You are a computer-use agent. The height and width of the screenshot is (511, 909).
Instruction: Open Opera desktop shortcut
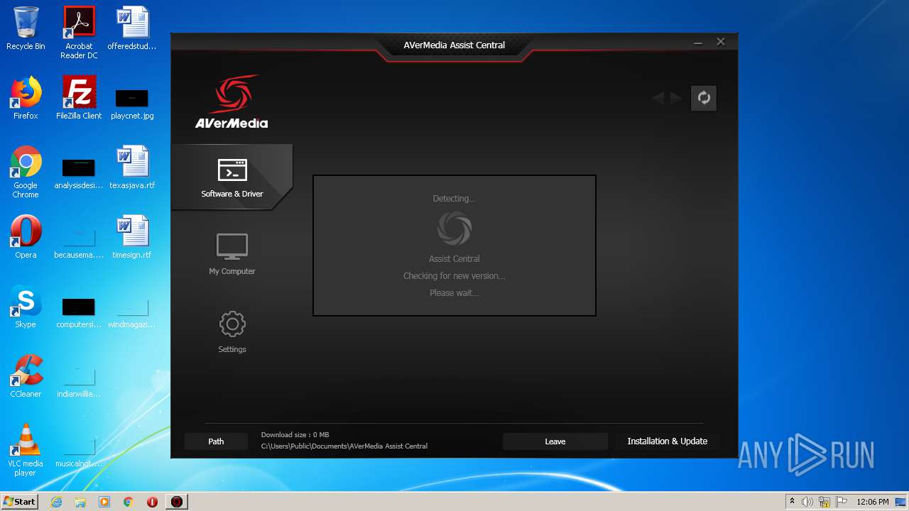pos(26,237)
